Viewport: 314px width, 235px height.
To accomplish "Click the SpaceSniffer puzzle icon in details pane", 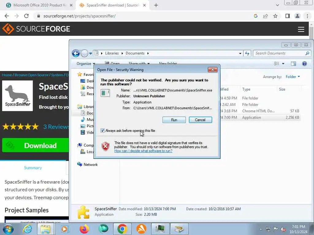I will pos(83,212).
